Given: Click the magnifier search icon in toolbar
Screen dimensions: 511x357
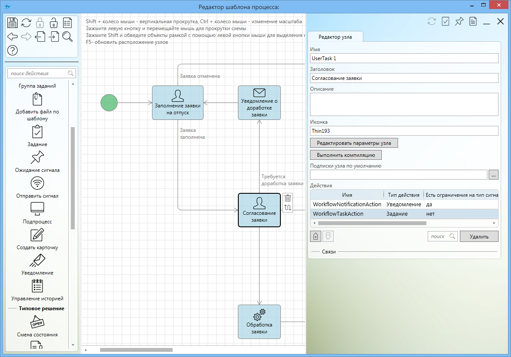Looking at the screenshot, I should tap(67, 37).
